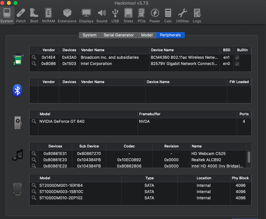This screenshot has width=266, height=219.
Task: Switch to the Serial Generator tab
Action: [119, 35]
